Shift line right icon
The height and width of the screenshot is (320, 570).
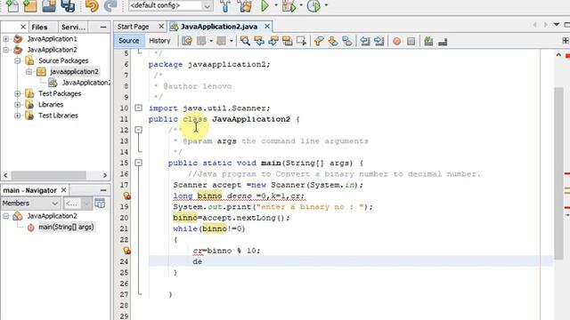coord(379,41)
